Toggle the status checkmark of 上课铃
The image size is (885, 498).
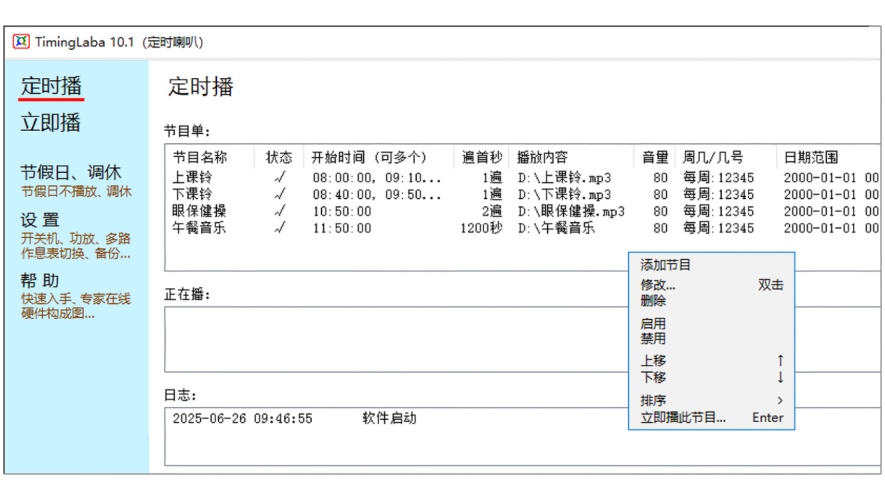pyautogui.click(x=279, y=177)
